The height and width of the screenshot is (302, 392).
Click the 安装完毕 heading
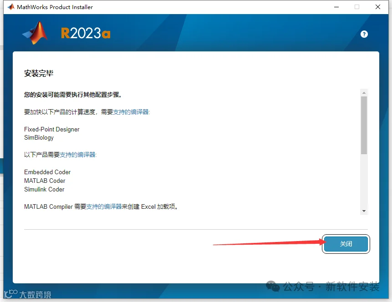[x=39, y=73]
